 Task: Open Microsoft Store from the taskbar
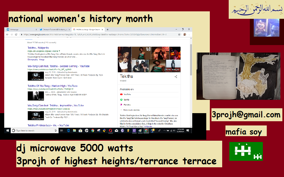[80, 130]
